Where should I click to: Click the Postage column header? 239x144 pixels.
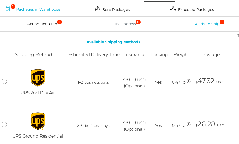point(211,54)
